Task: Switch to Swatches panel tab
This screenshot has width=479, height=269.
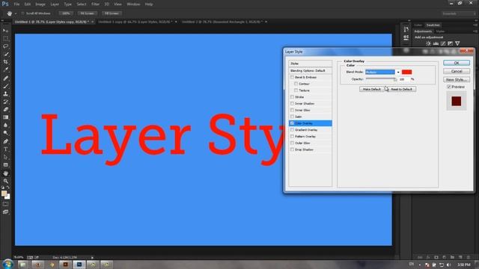Action: click(x=433, y=25)
